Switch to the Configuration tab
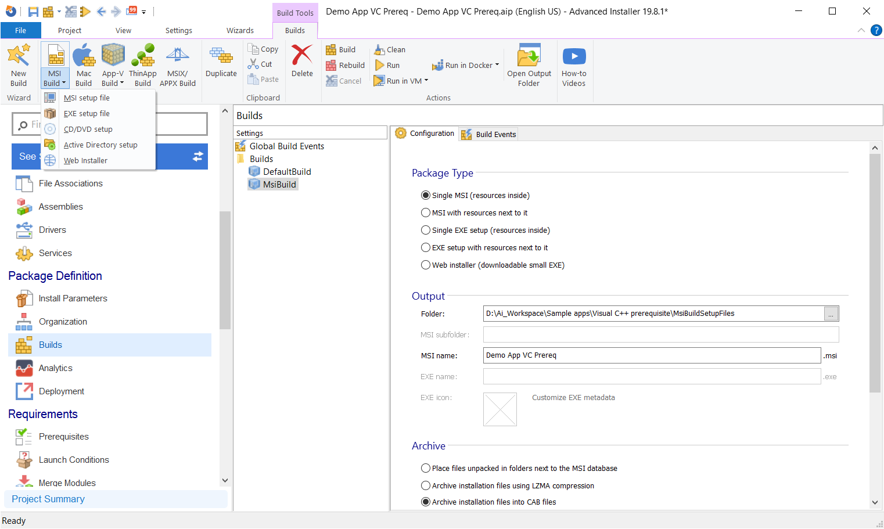 tap(425, 134)
